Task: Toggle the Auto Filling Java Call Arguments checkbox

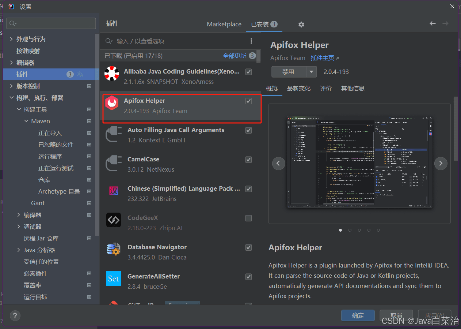Action: [x=249, y=130]
